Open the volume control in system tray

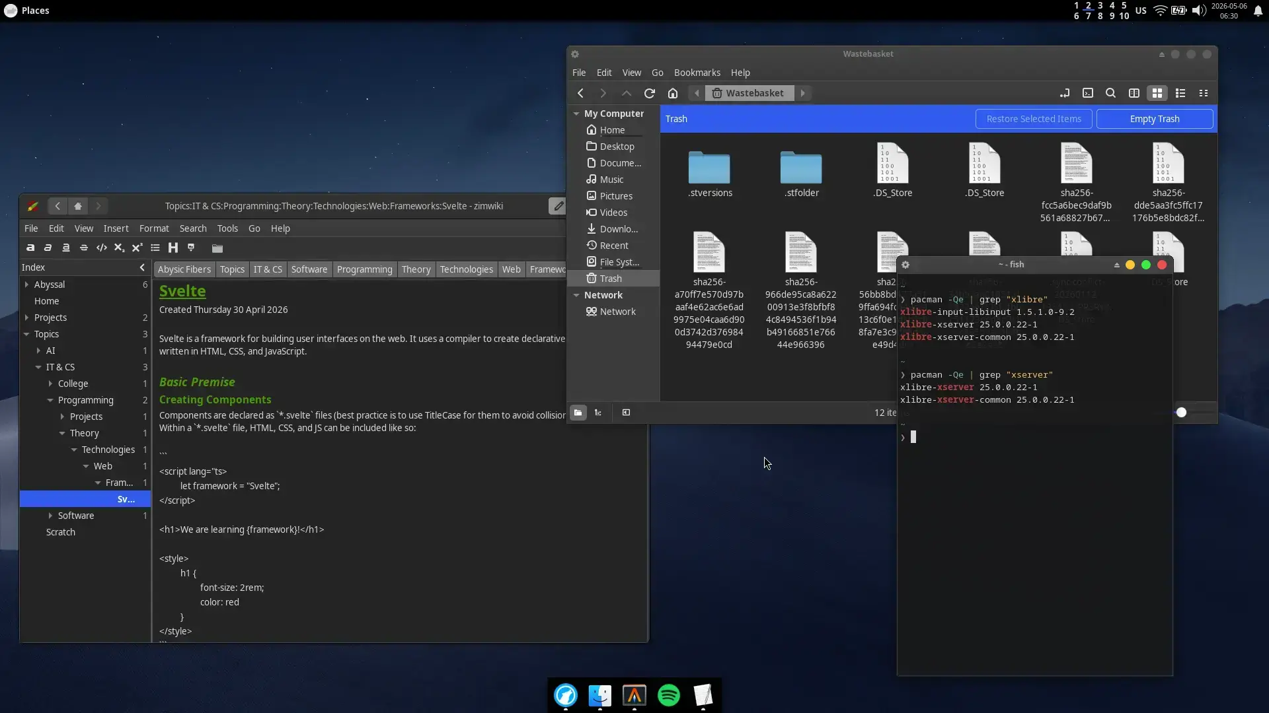[1199, 11]
